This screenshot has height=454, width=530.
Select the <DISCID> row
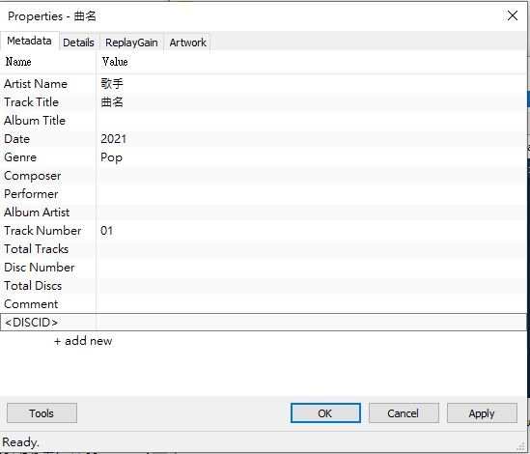pos(263,322)
